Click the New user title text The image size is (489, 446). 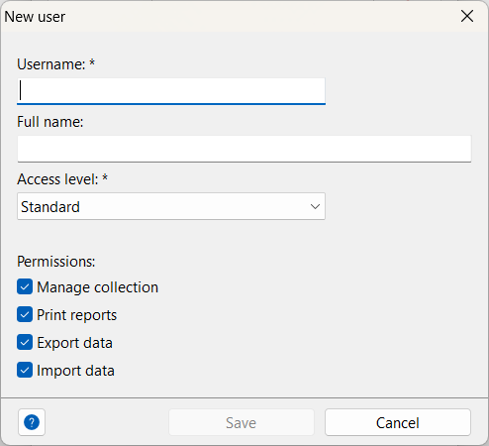pyautogui.click(x=35, y=17)
